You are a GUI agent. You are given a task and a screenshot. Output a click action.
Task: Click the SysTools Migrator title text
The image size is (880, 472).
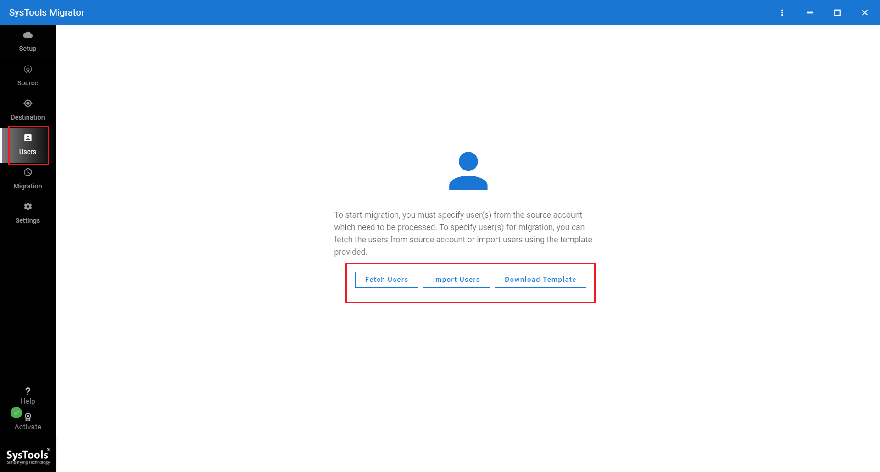tap(47, 12)
